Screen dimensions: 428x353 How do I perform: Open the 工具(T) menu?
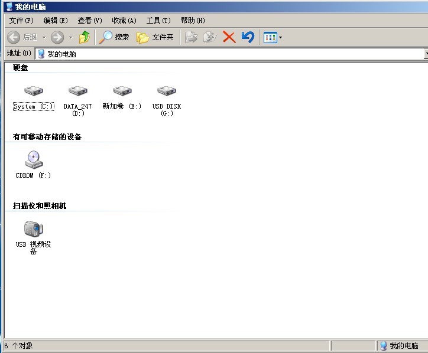click(158, 21)
